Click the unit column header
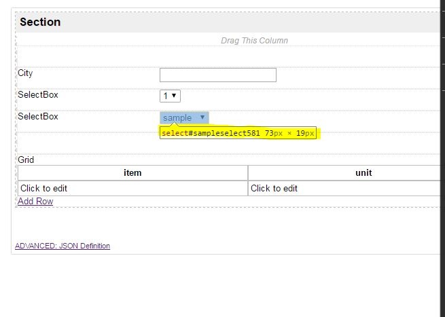The image size is (445, 317). pyautogui.click(x=363, y=172)
